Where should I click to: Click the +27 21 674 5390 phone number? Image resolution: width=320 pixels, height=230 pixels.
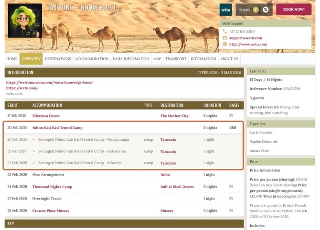point(242,31)
